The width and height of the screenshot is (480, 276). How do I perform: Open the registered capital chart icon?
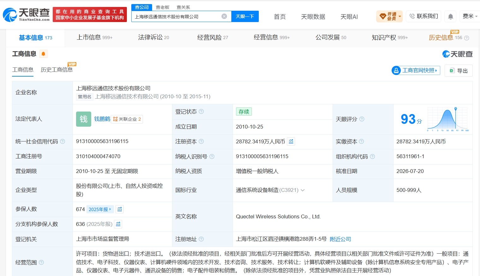[x=291, y=142]
